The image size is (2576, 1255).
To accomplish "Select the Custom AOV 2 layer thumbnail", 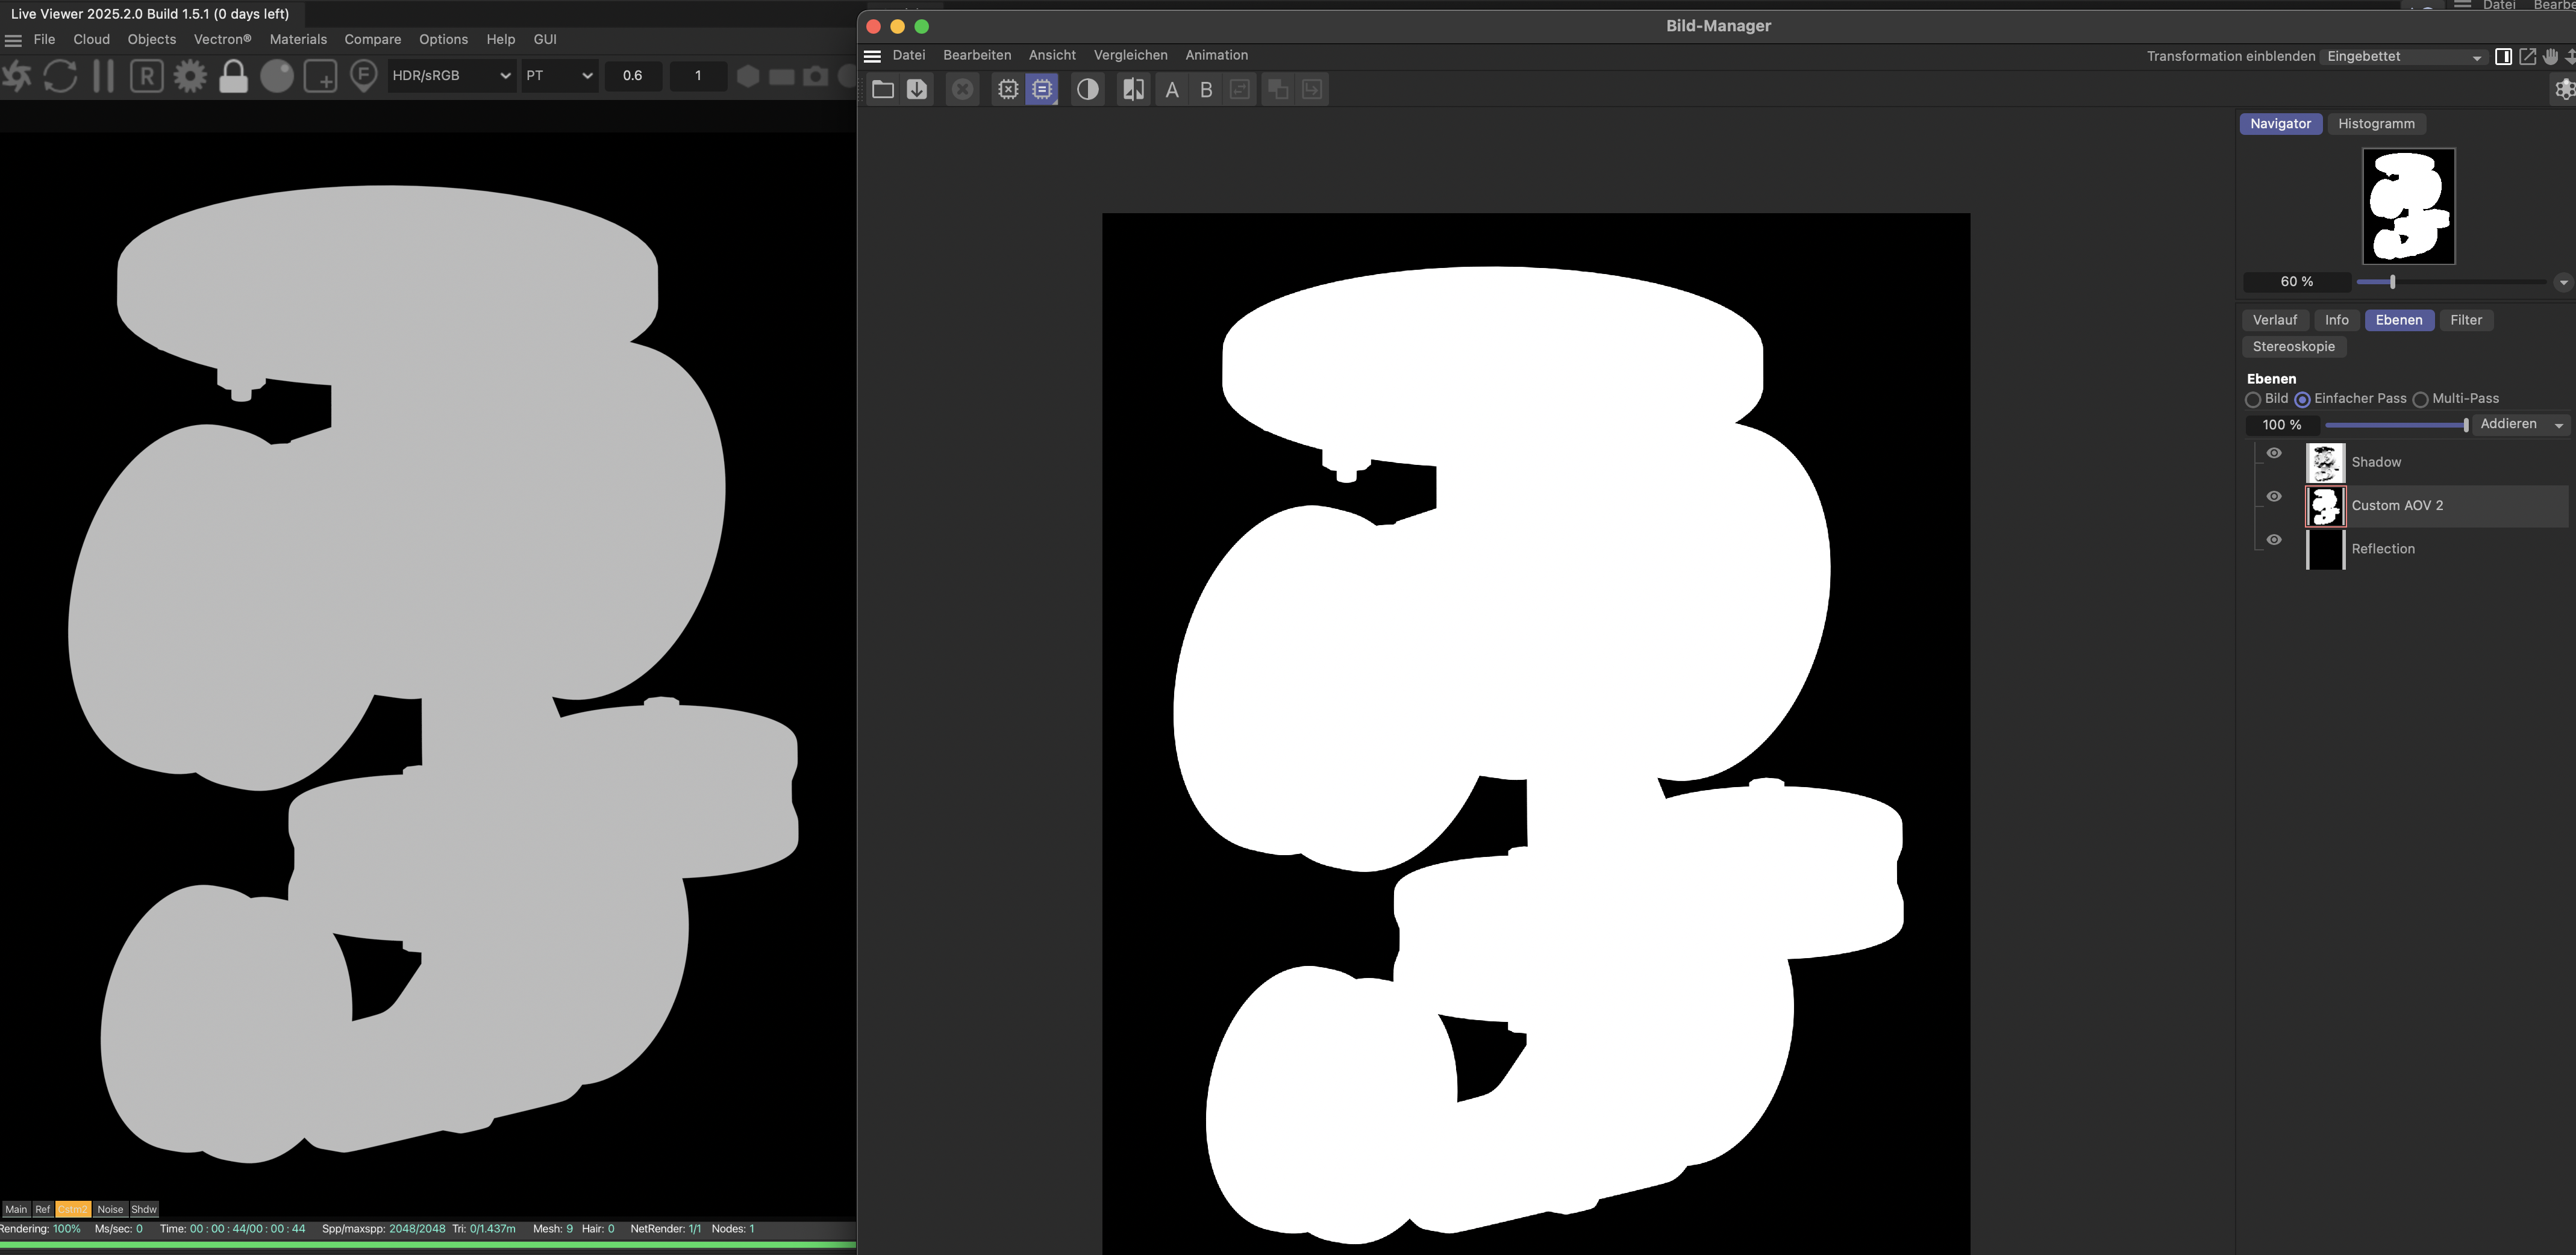I will [2325, 506].
